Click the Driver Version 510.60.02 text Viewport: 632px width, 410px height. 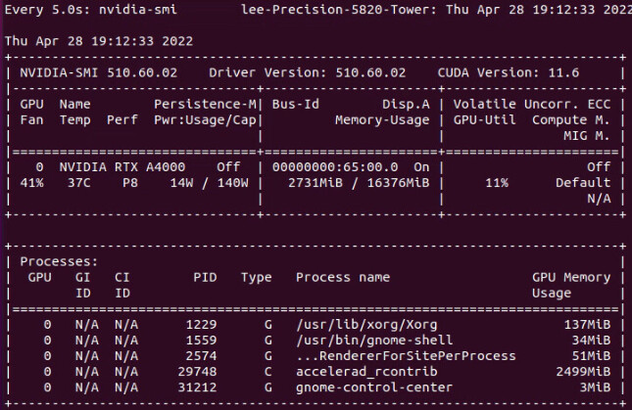[x=307, y=72]
